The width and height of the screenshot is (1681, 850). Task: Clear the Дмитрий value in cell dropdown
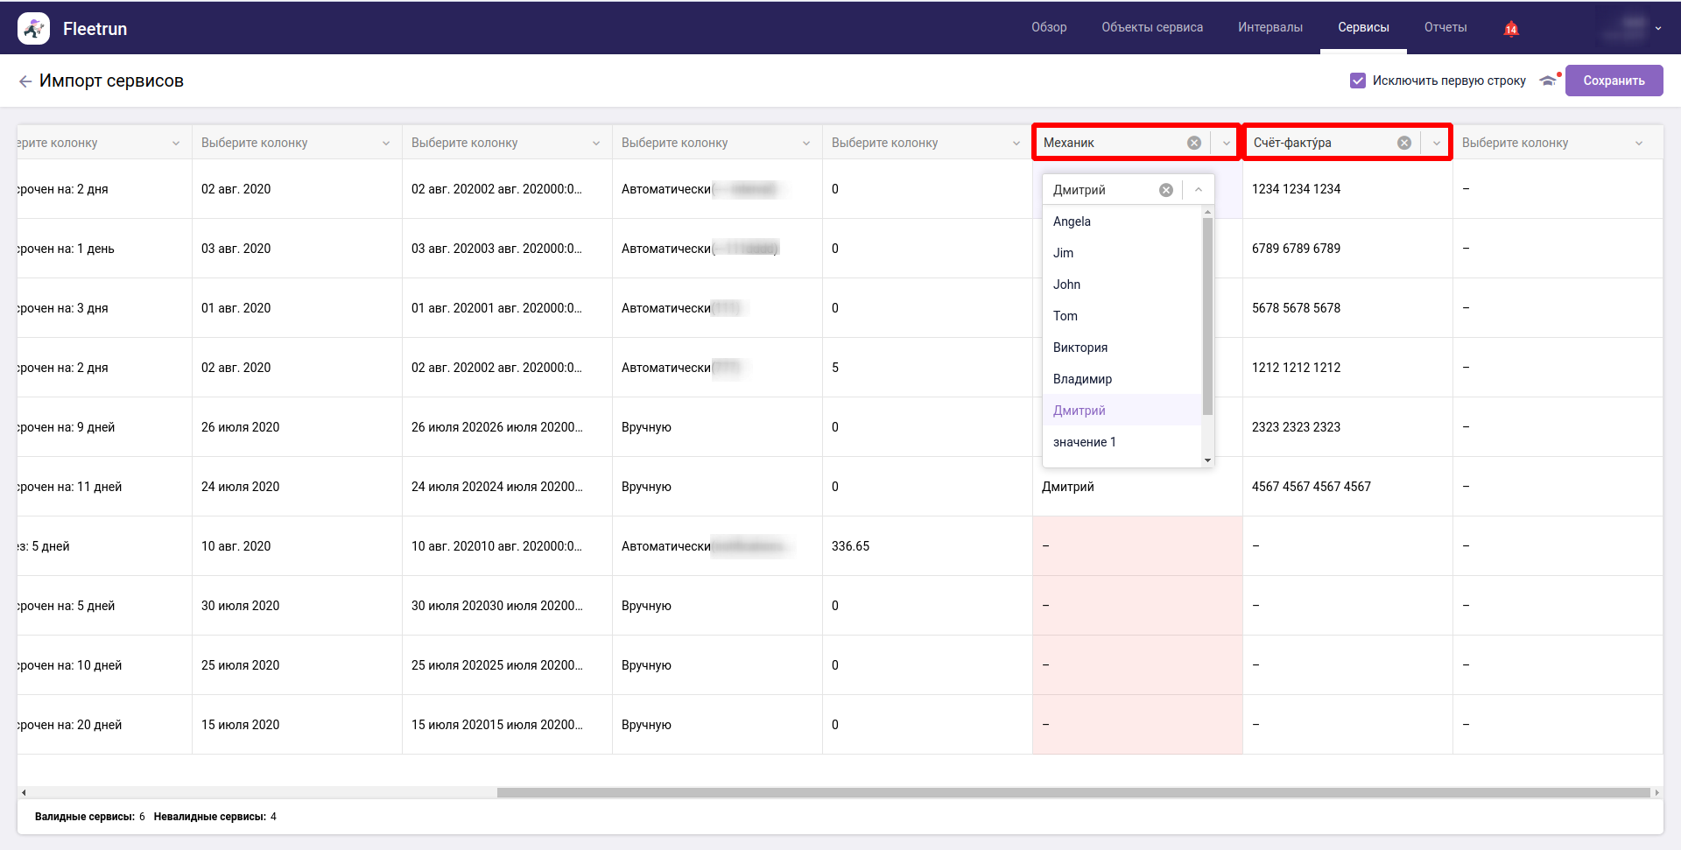click(x=1165, y=190)
